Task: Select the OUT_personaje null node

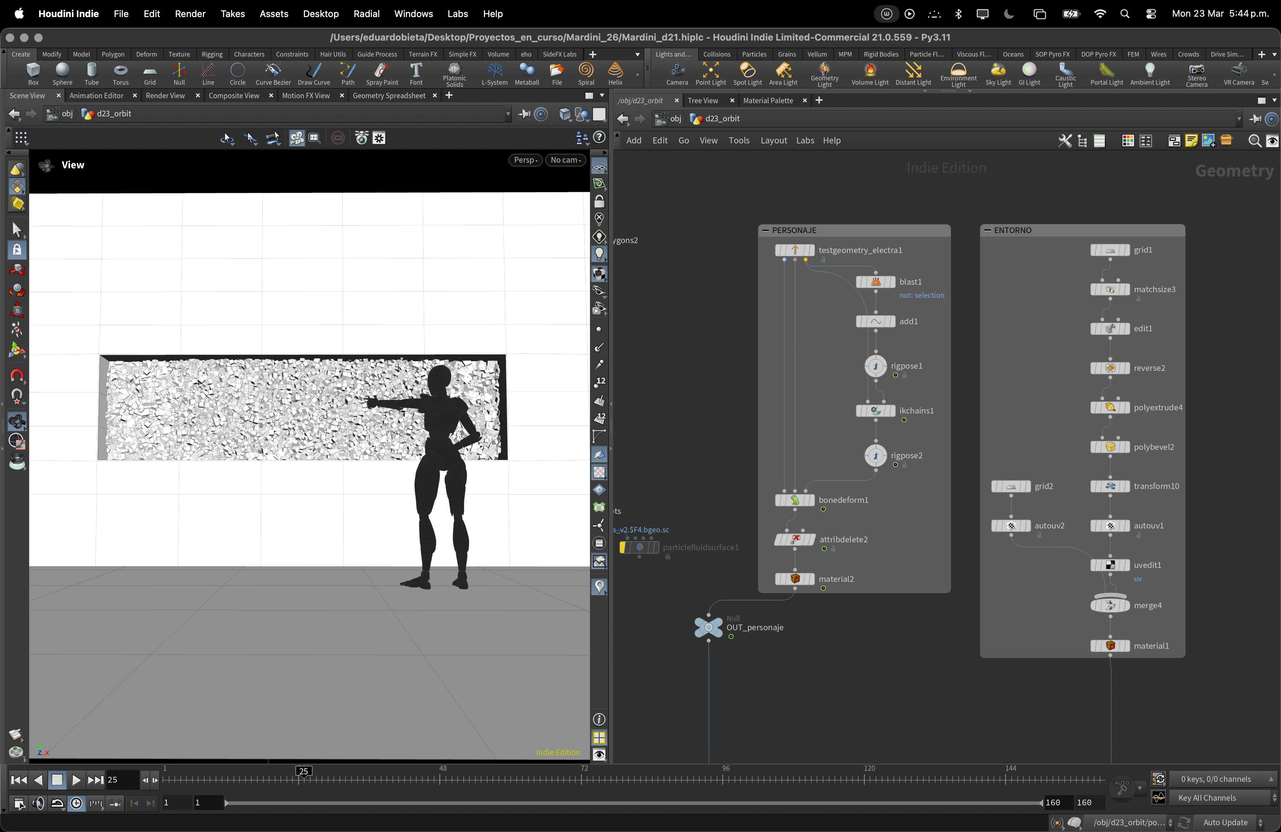Action: pyautogui.click(x=708, y=627)
